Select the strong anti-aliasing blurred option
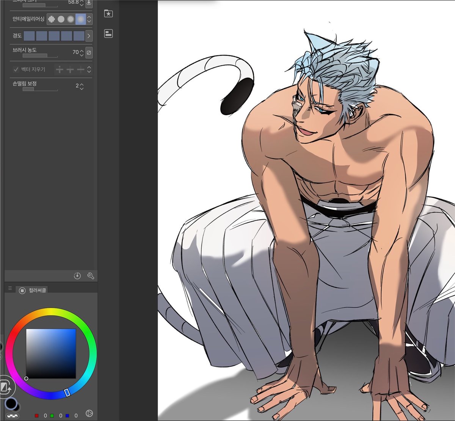 tap(80, 19)
